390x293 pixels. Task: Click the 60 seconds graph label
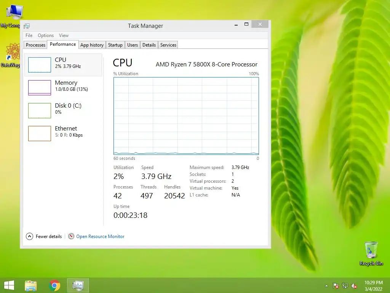(x=125, y=158)
